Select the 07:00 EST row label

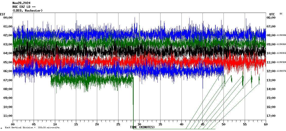tap(8, 80)
